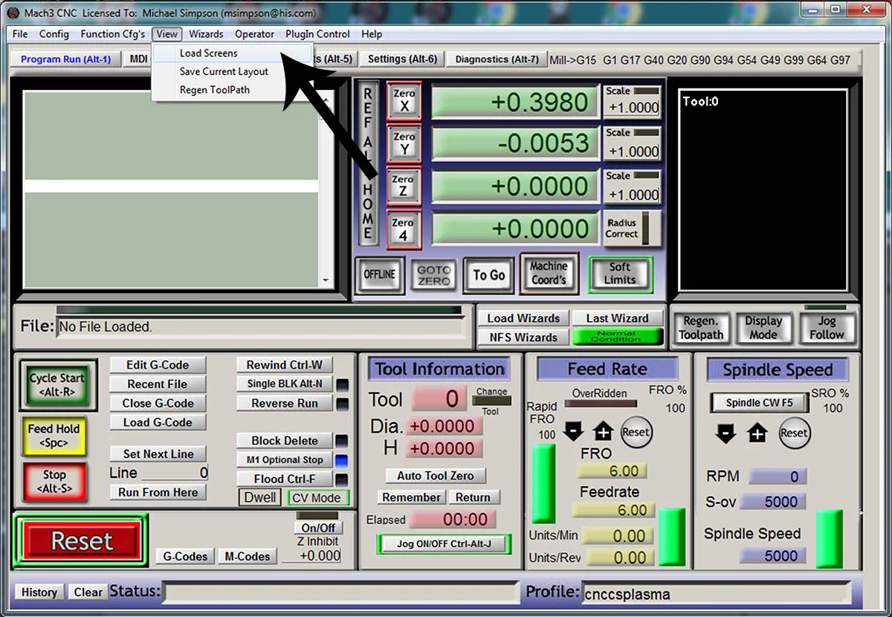Click GOTO ZERO button
Image resolution: width=892 pixels, height=617 pixels.
[x=433, y=275]
